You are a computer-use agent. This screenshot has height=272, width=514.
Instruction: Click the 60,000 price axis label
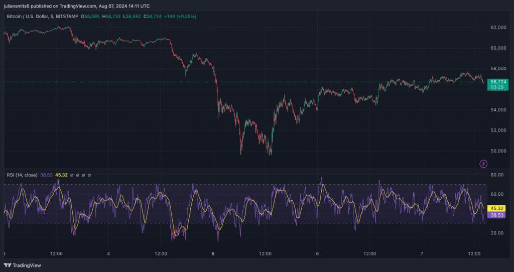pyautogui.click(x=498, y=48)
